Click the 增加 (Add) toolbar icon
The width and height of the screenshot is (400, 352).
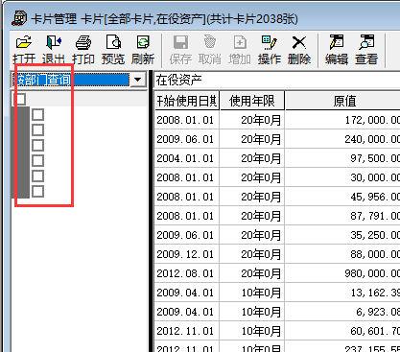tap(240, 42)
